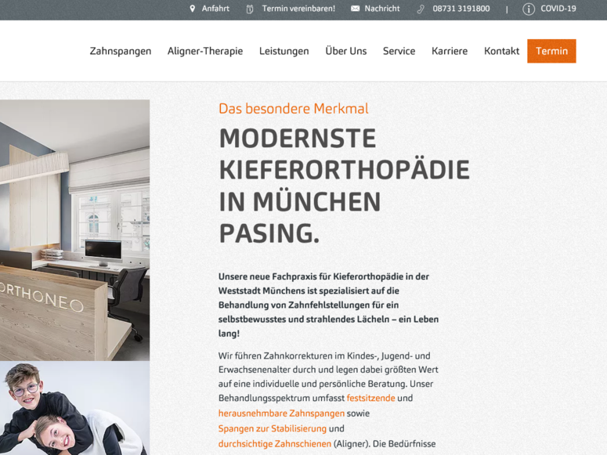Viewport: 607px width, 455px height.
Task: Open the Aligner-Therapie menu item
Action: point(205,51)
